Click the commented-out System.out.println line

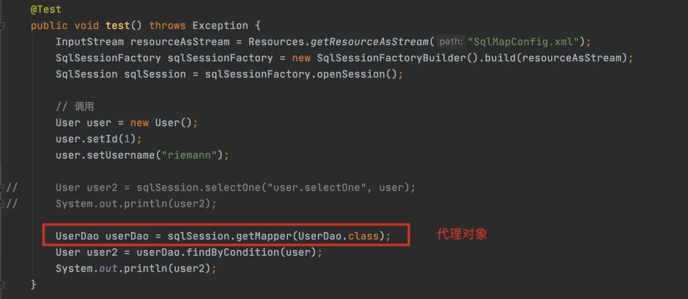tap(136, 204)
